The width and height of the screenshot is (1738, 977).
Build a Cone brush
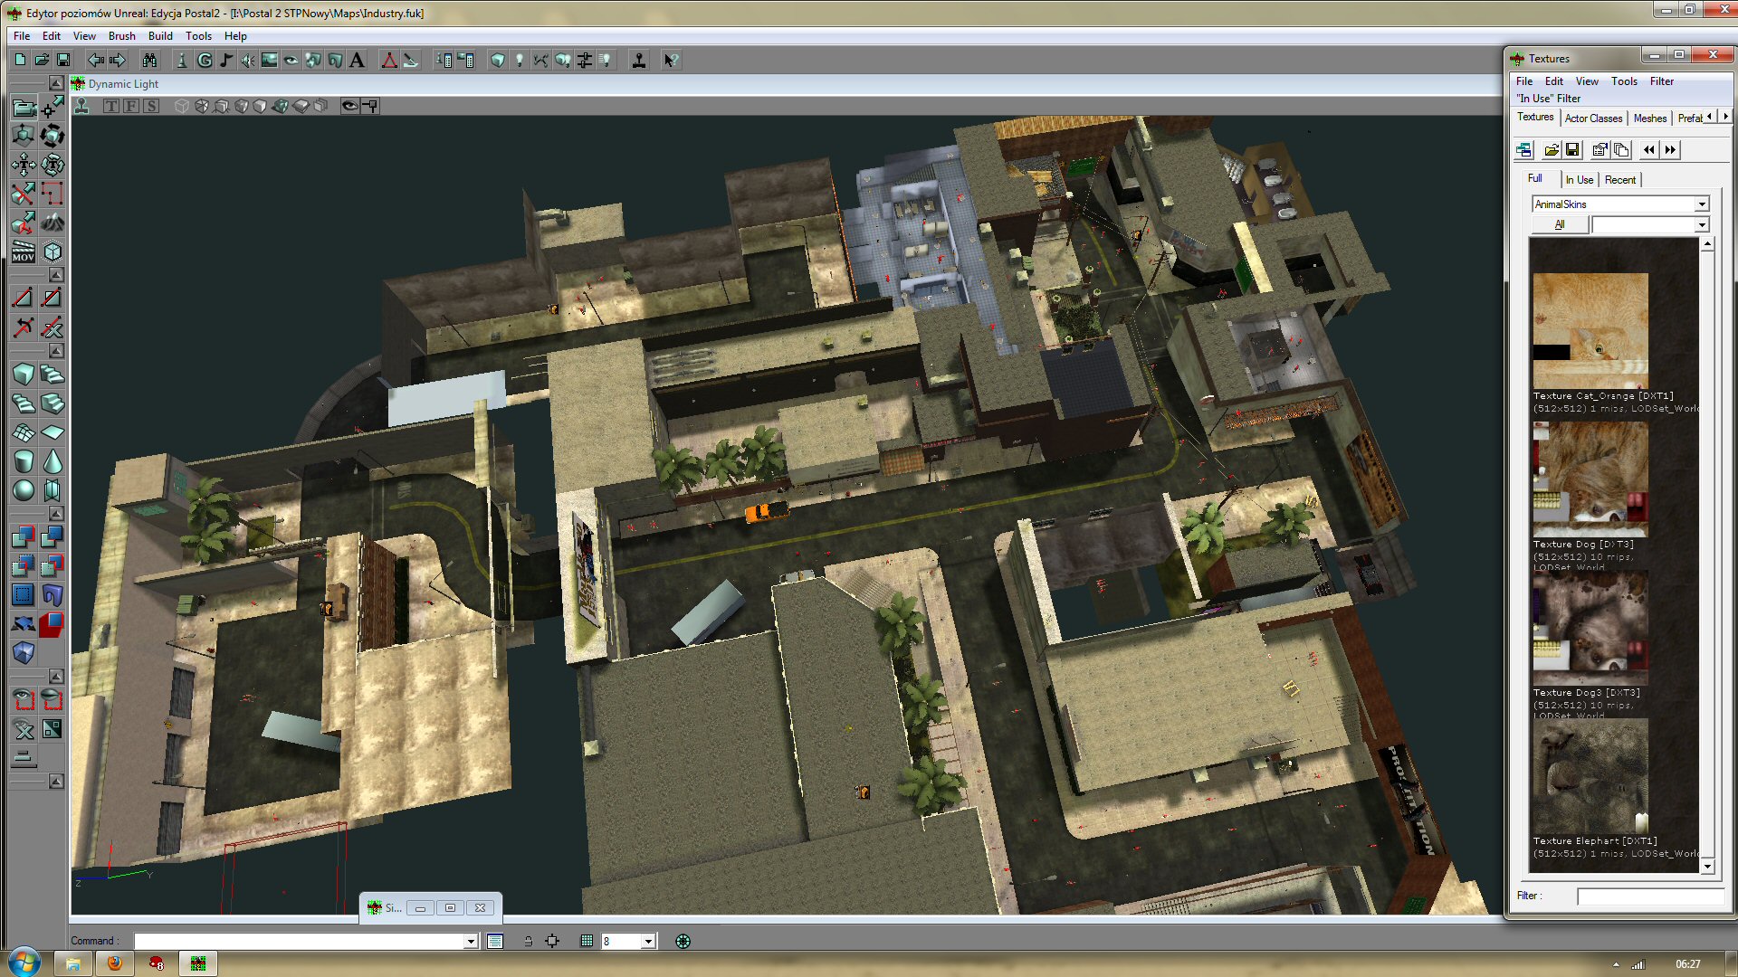tap(53, 461)
